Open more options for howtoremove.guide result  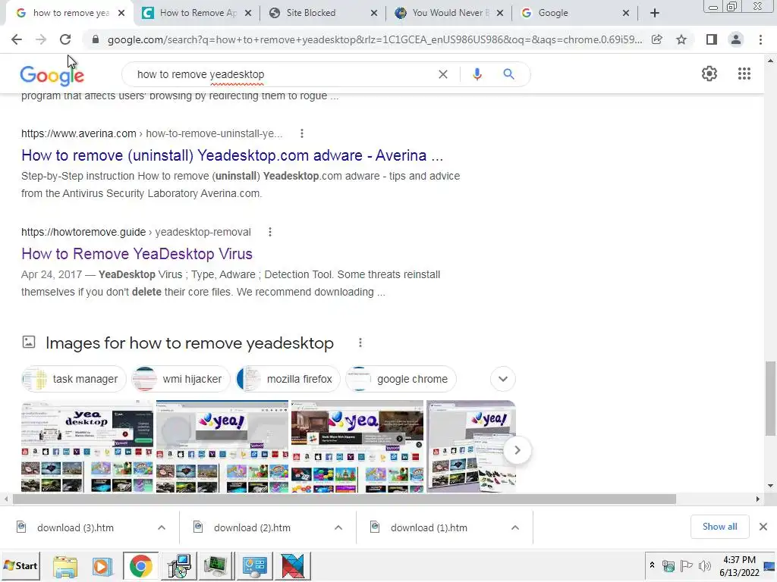pyautogui.click(x=270, y=232)
